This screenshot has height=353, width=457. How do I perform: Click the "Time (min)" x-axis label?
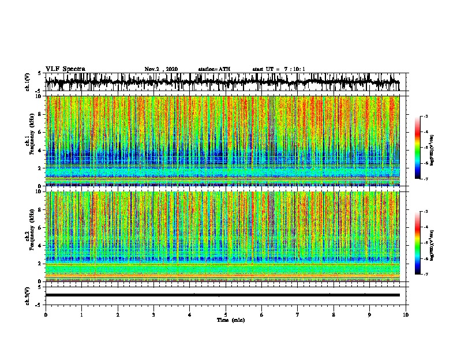(231, 320)
